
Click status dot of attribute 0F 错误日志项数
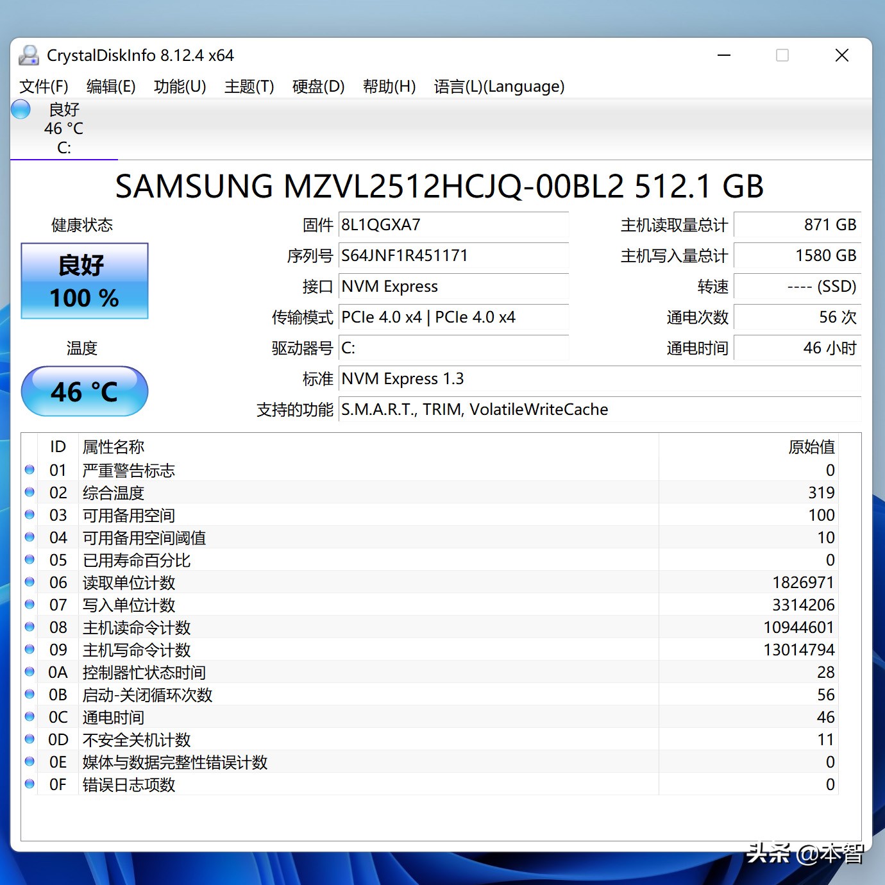[x=29, y=784]
